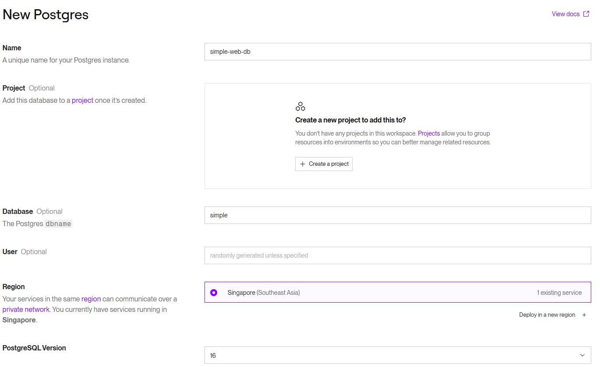
Task: Focus the Name field containing simple-web-db
Action: (397, 52)
